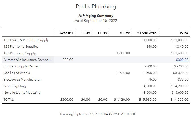Viewport: 192px width, 118px height.
Task: Open the 300.00 current amount for Automobile Insurance
Action: (x=68, y=60)
